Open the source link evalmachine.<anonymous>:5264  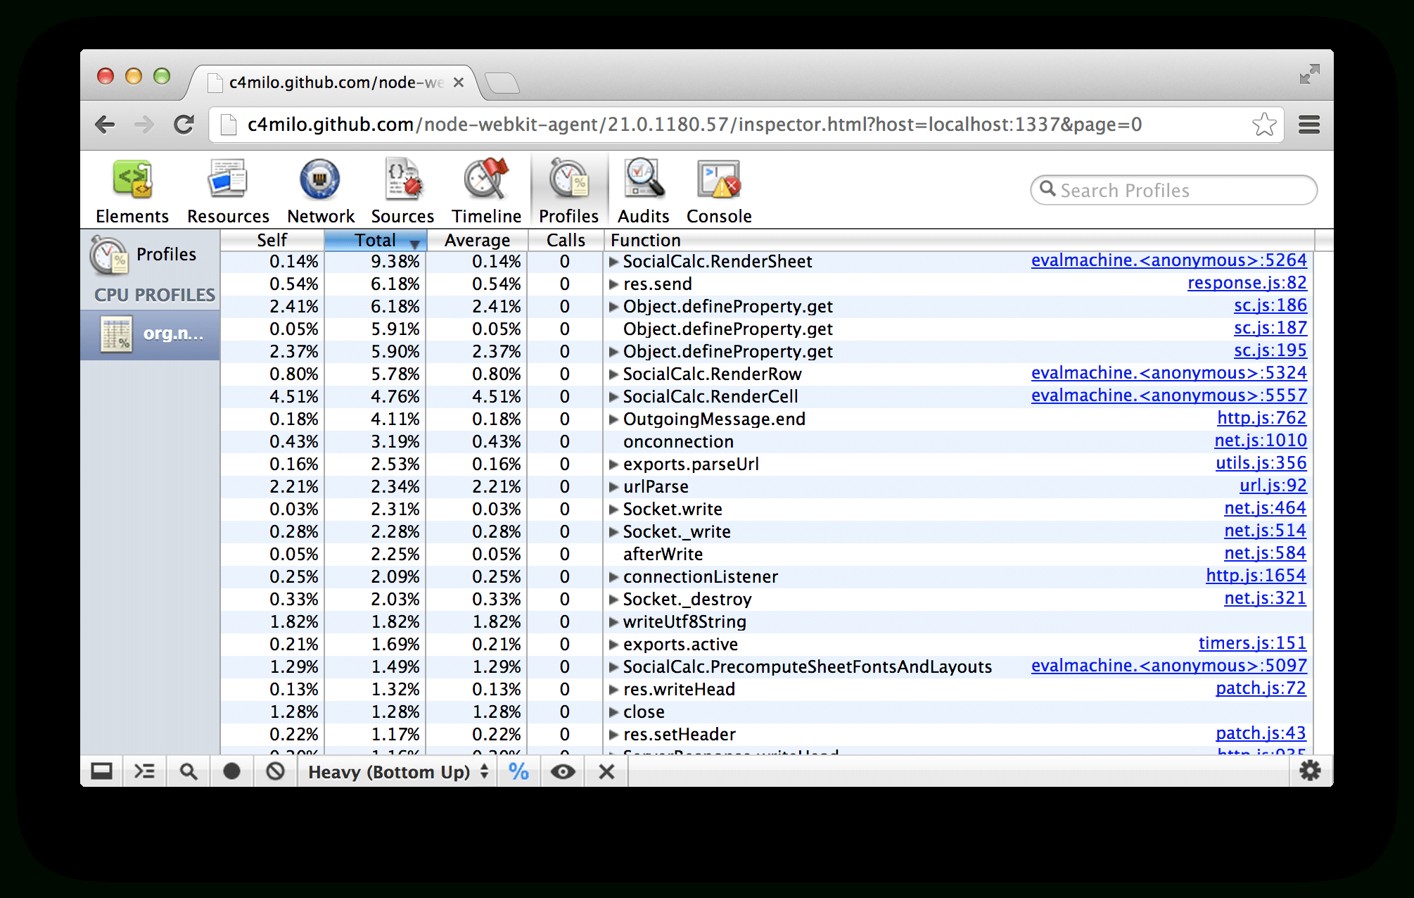pyautogui.click(x=1169, y=260)
